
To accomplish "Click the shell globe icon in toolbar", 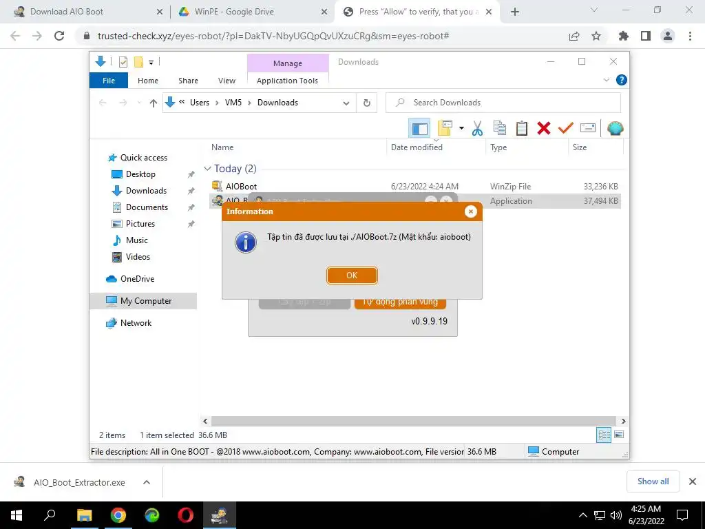I will [x=615, y=128].
